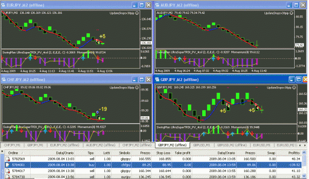The height and width of the screenshot is (179, 309).
Task: Click the -19 pip label on CHFJPY chart
Action: click(x=103, y=109)
